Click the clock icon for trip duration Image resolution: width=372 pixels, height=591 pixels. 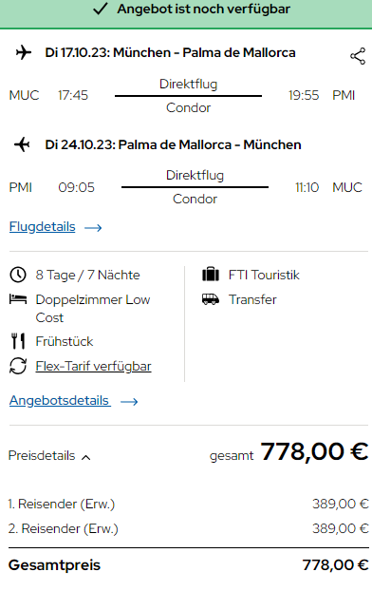coord(18,275)
